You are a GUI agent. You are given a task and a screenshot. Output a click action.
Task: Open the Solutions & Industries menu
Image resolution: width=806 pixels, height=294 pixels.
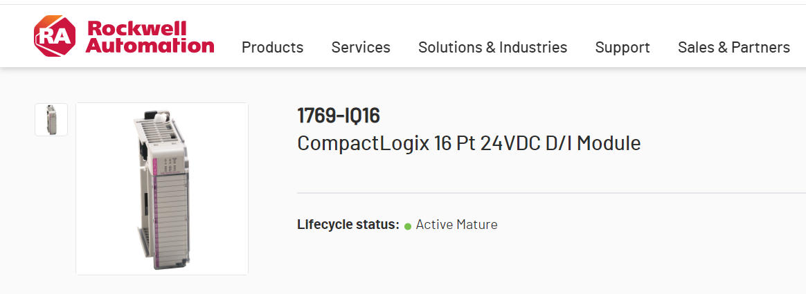[492, 47]
